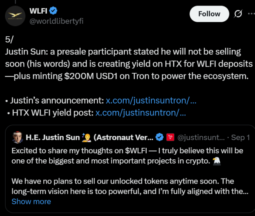Open the HTX WLFI yield post link
The width and height of the screenshot is (255, 216).
141,113
